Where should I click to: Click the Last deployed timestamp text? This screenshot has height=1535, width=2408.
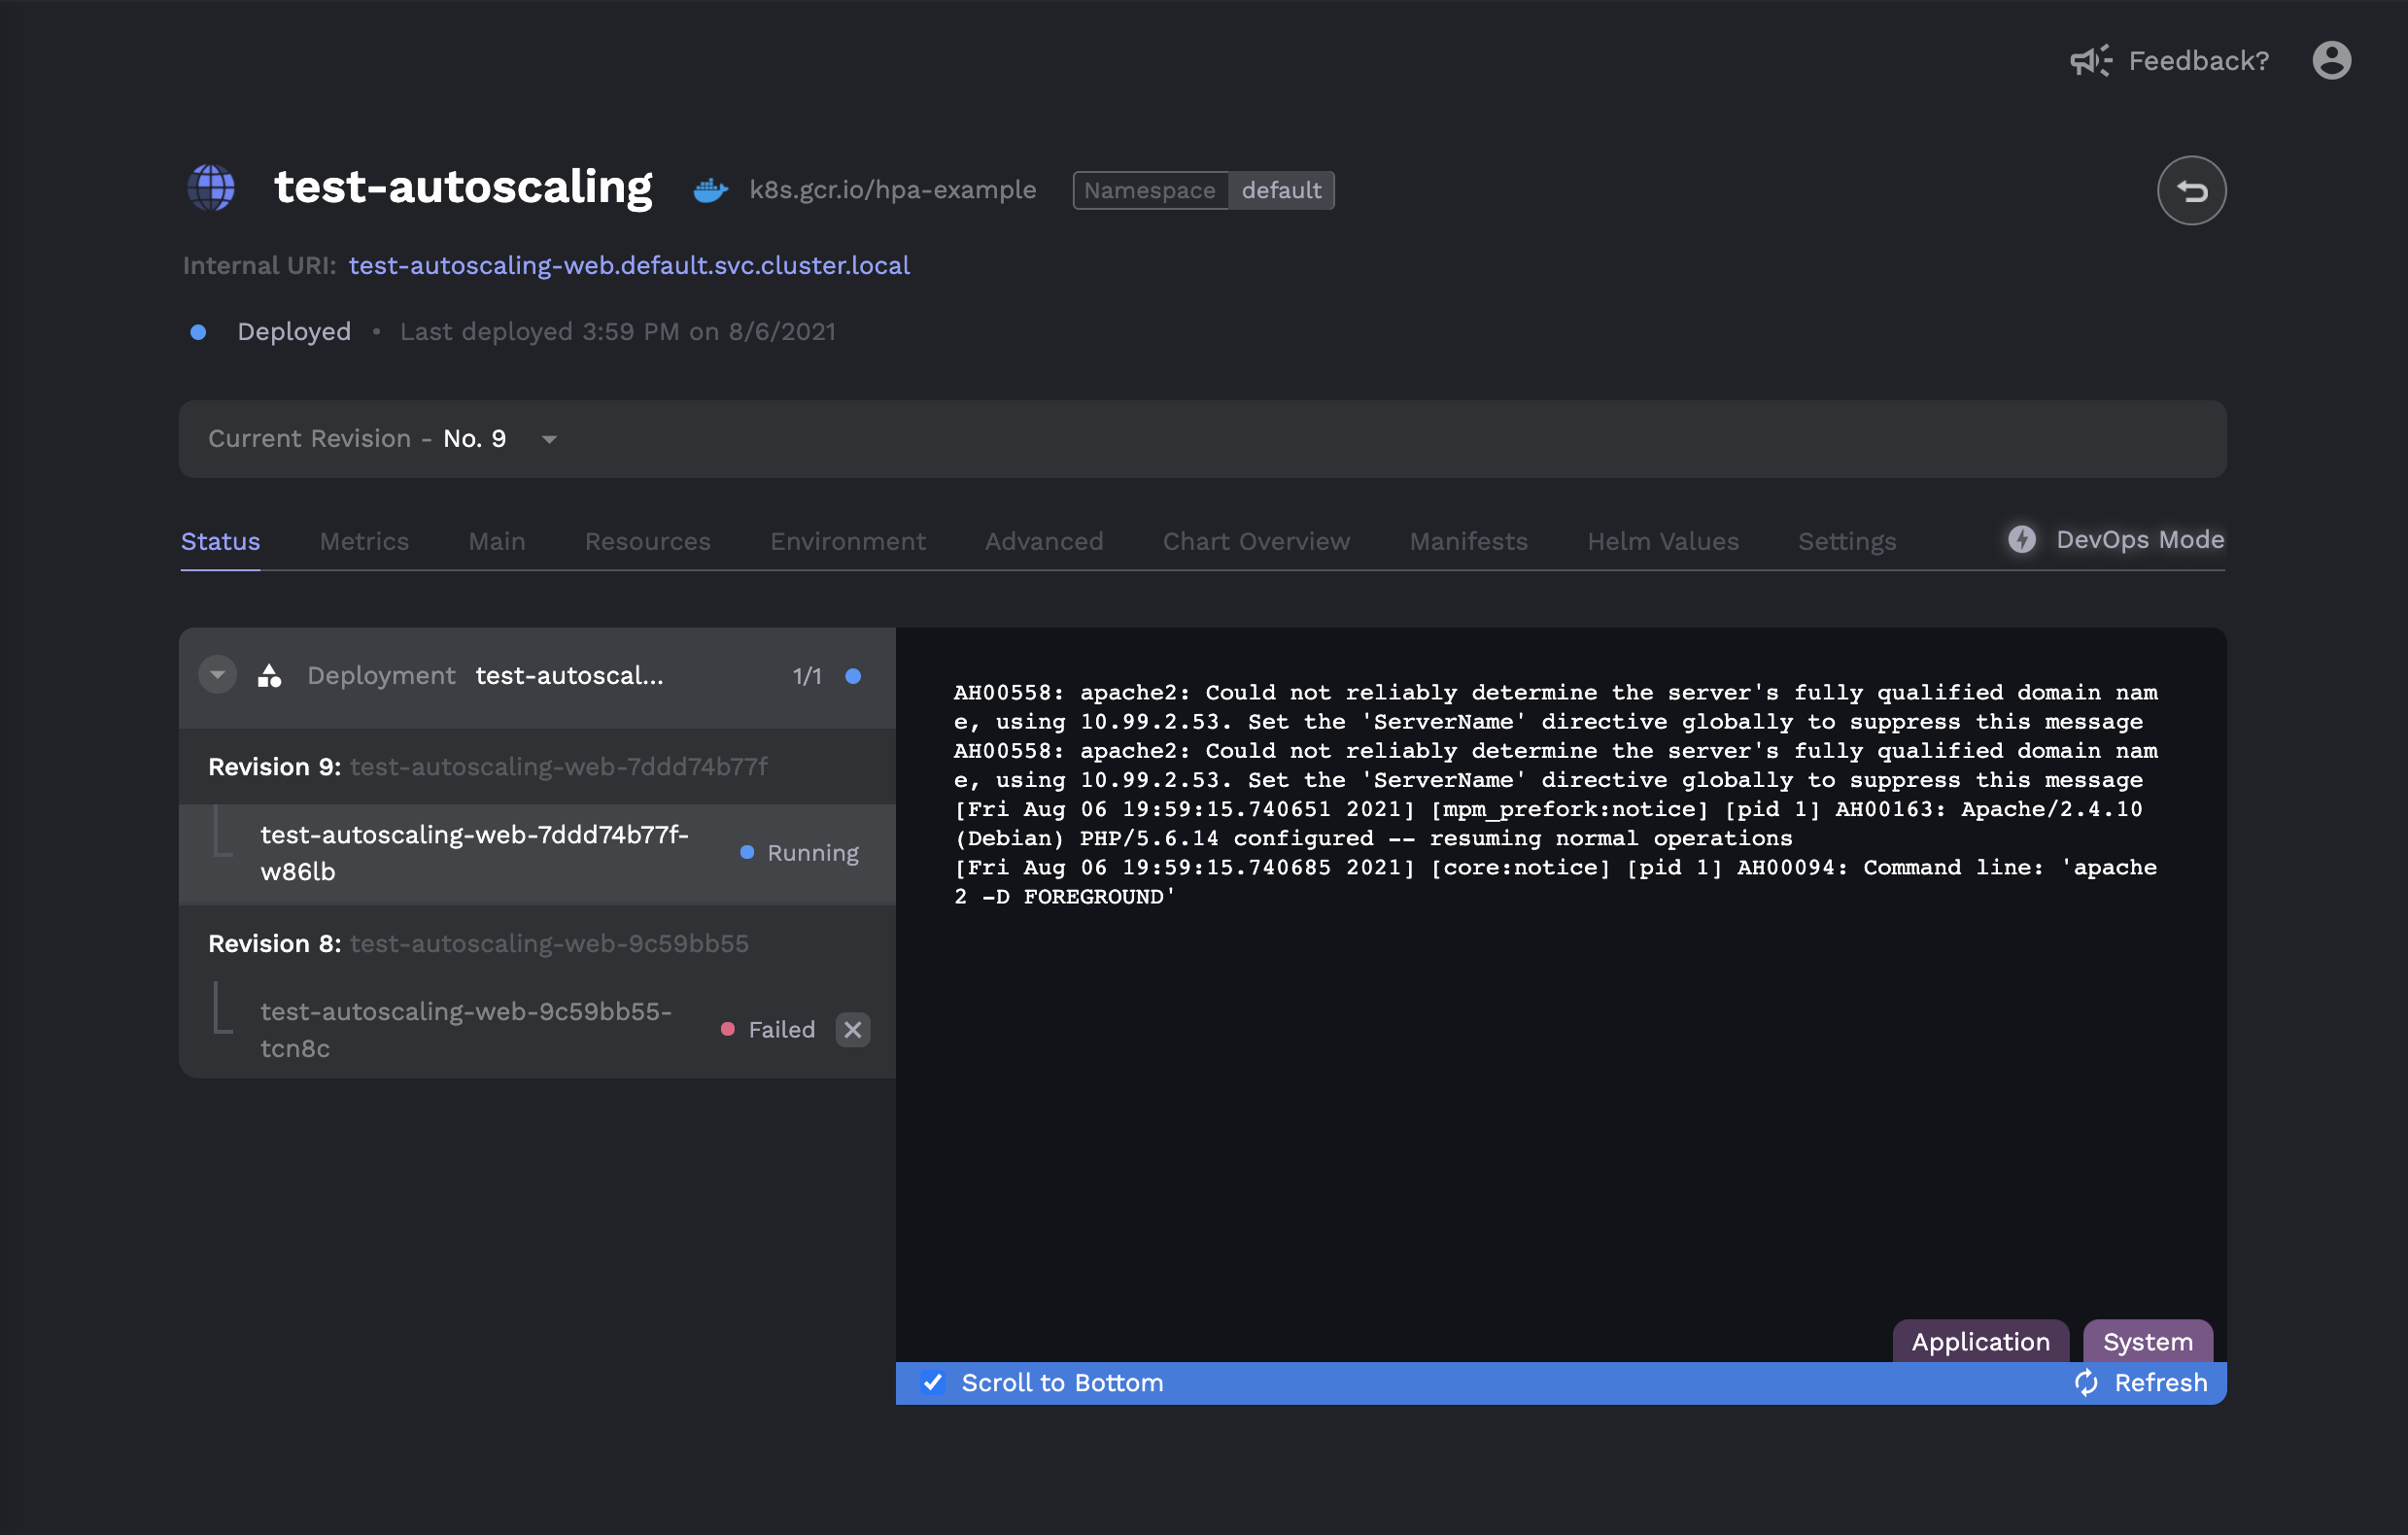coord(617,332)
